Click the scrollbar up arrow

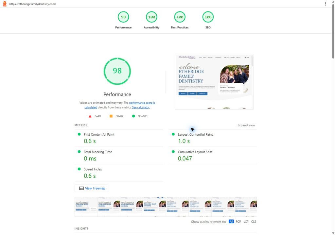[x=333, y=2]
